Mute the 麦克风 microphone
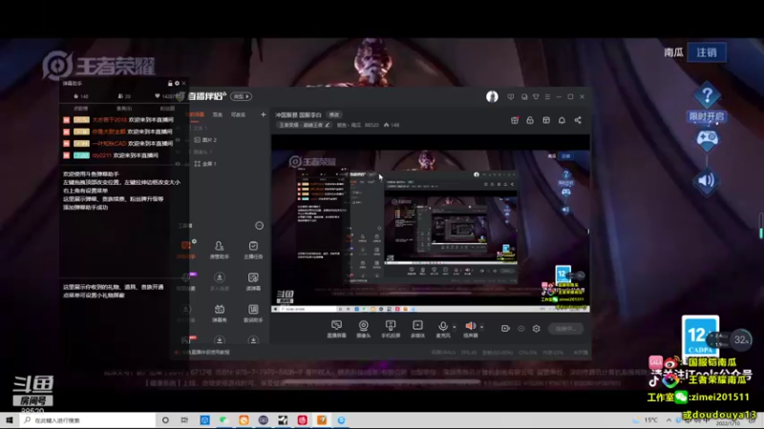 (x=442, y=325)
